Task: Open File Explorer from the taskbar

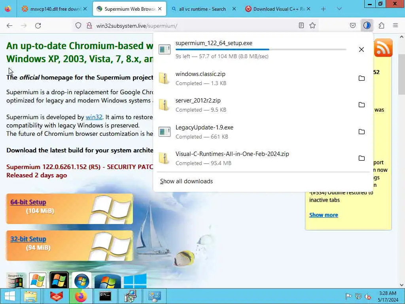Action: [30, 296]
